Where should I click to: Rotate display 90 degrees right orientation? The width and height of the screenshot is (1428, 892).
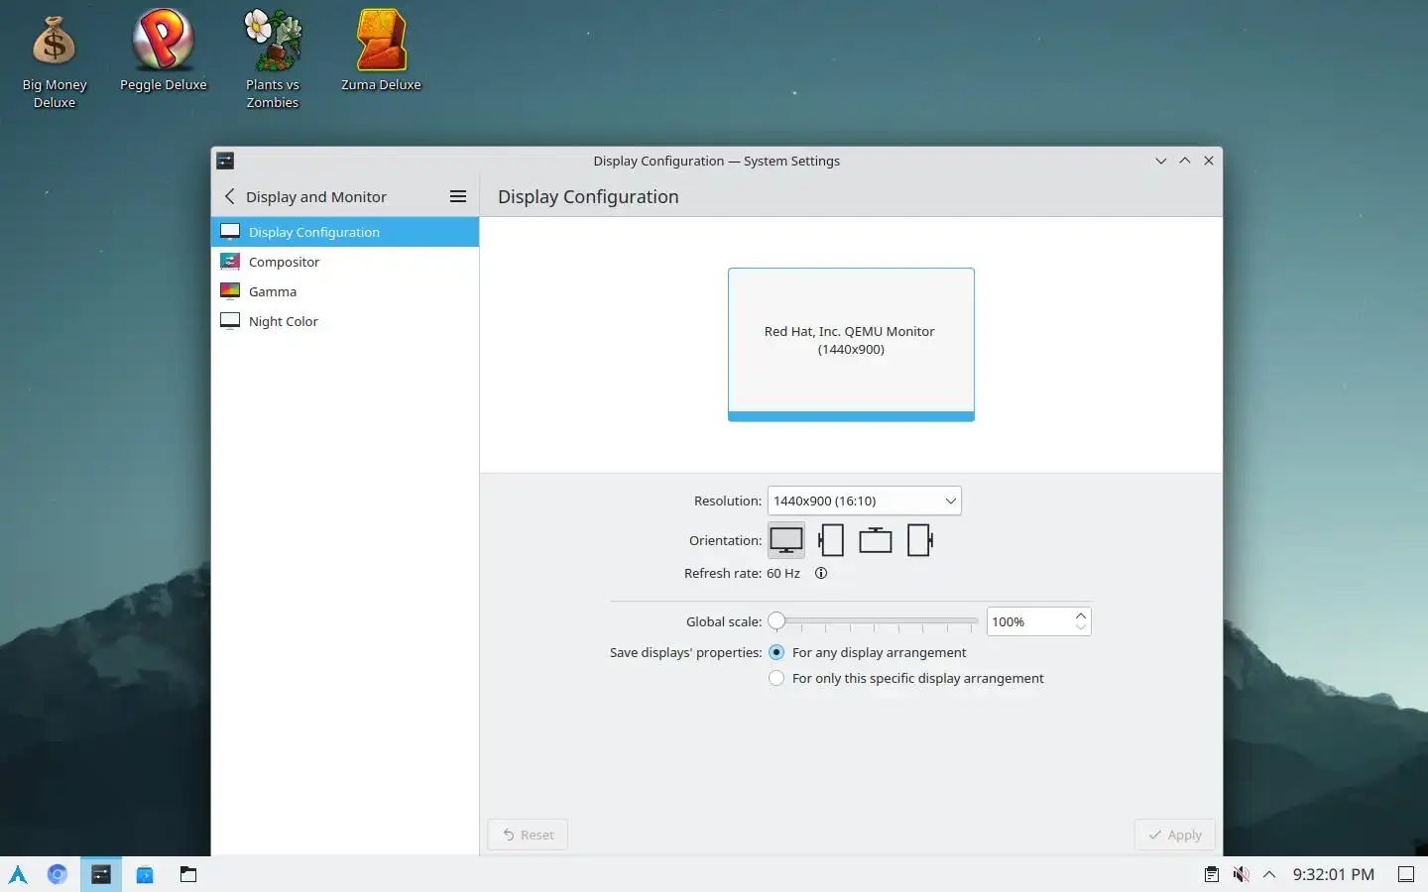pos(920,540)
